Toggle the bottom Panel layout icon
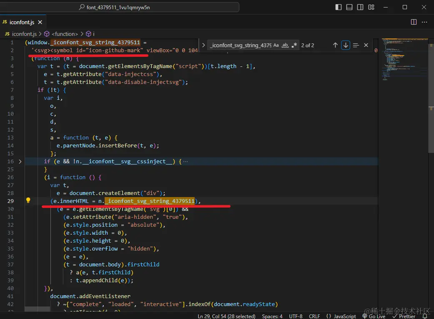 point(349,7)
